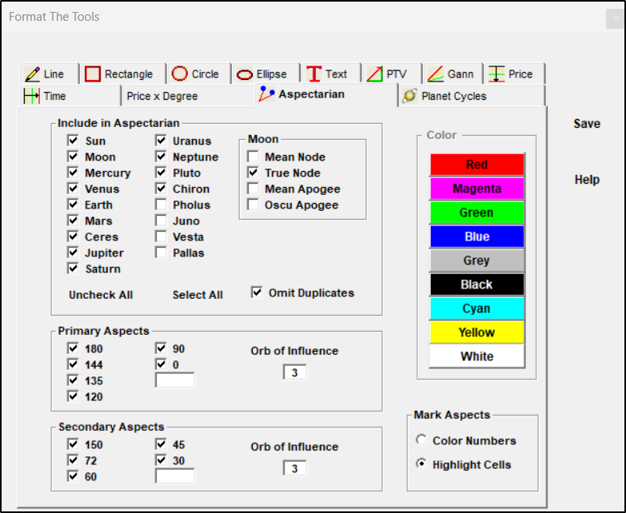Click Primary Aspects Orb of Influence field

point(294,372)
